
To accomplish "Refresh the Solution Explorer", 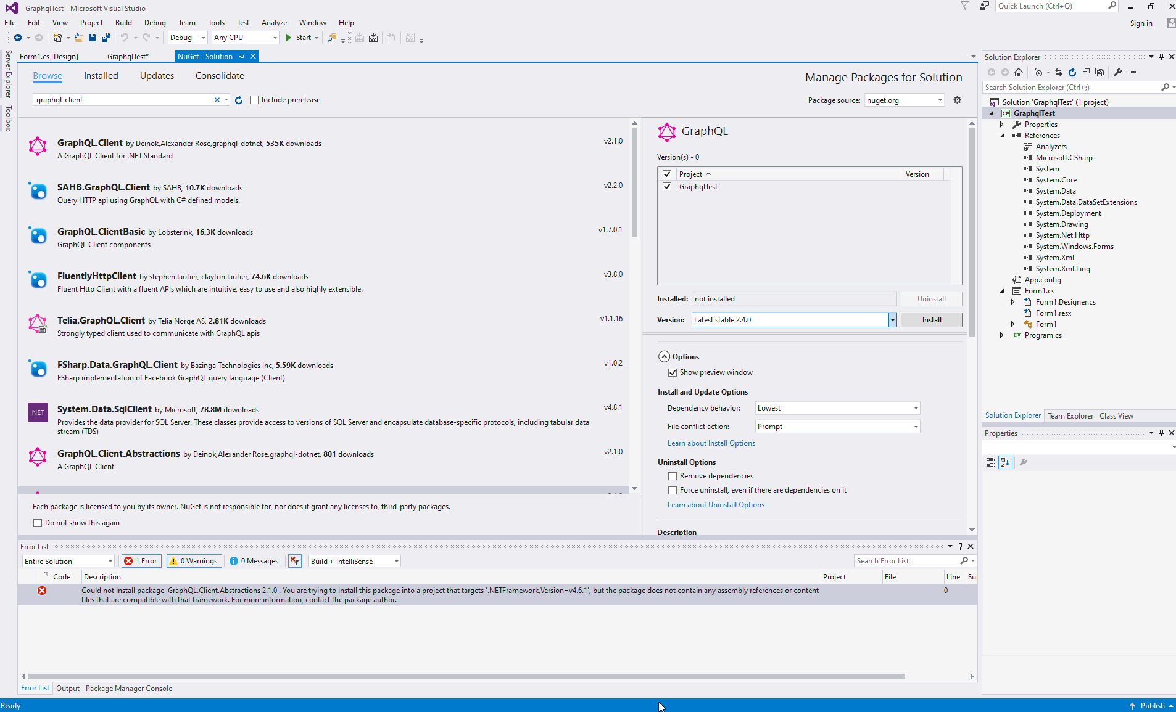I will (1072, 72).
